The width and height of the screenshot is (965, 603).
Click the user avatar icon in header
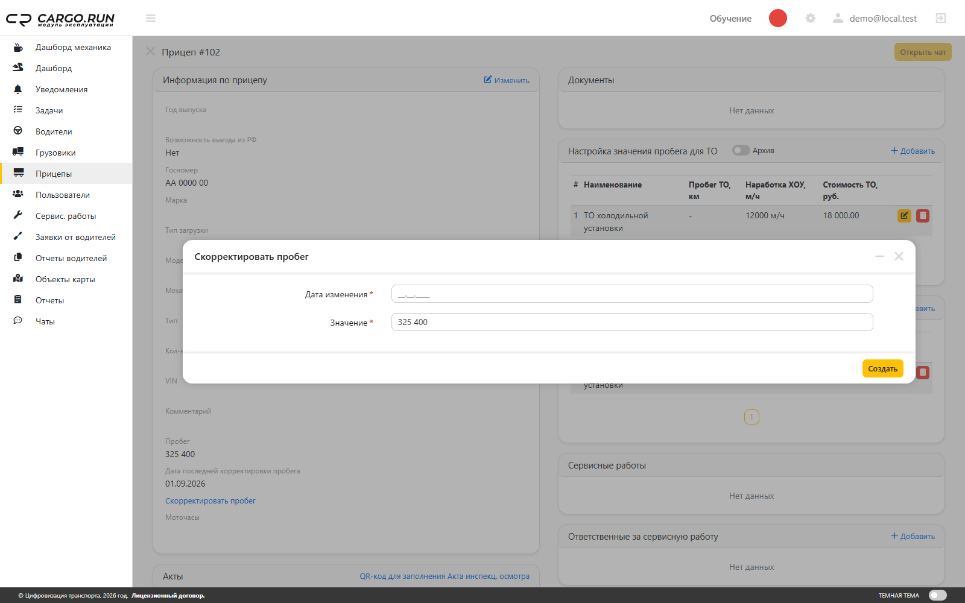click(x=838, y=18)
